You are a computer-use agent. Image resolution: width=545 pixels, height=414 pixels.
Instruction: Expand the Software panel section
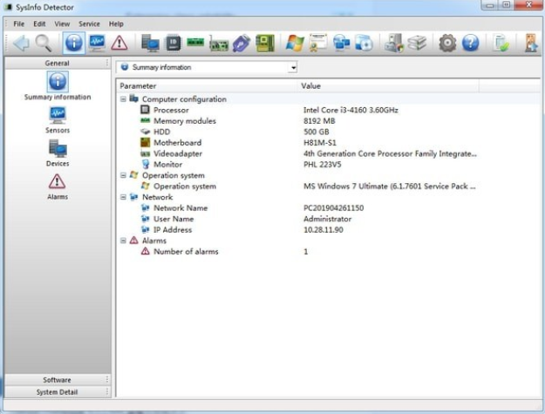pos(58,380)
